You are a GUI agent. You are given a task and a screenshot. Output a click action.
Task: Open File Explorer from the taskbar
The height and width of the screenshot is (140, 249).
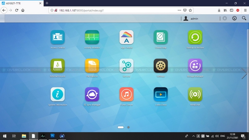(24, 136)
